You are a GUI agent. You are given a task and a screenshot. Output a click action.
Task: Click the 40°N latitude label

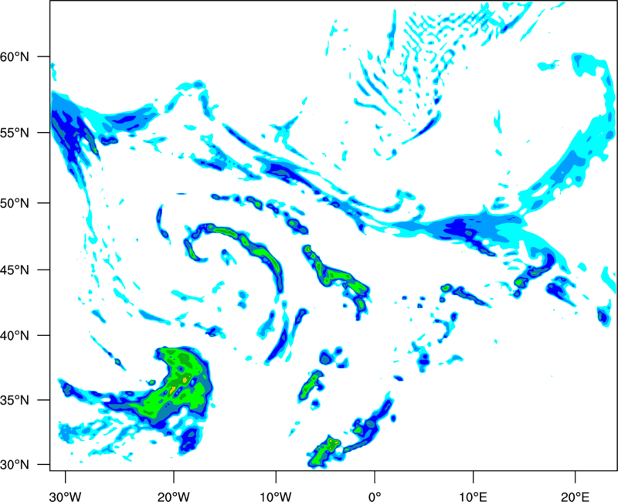pos(15,336)
